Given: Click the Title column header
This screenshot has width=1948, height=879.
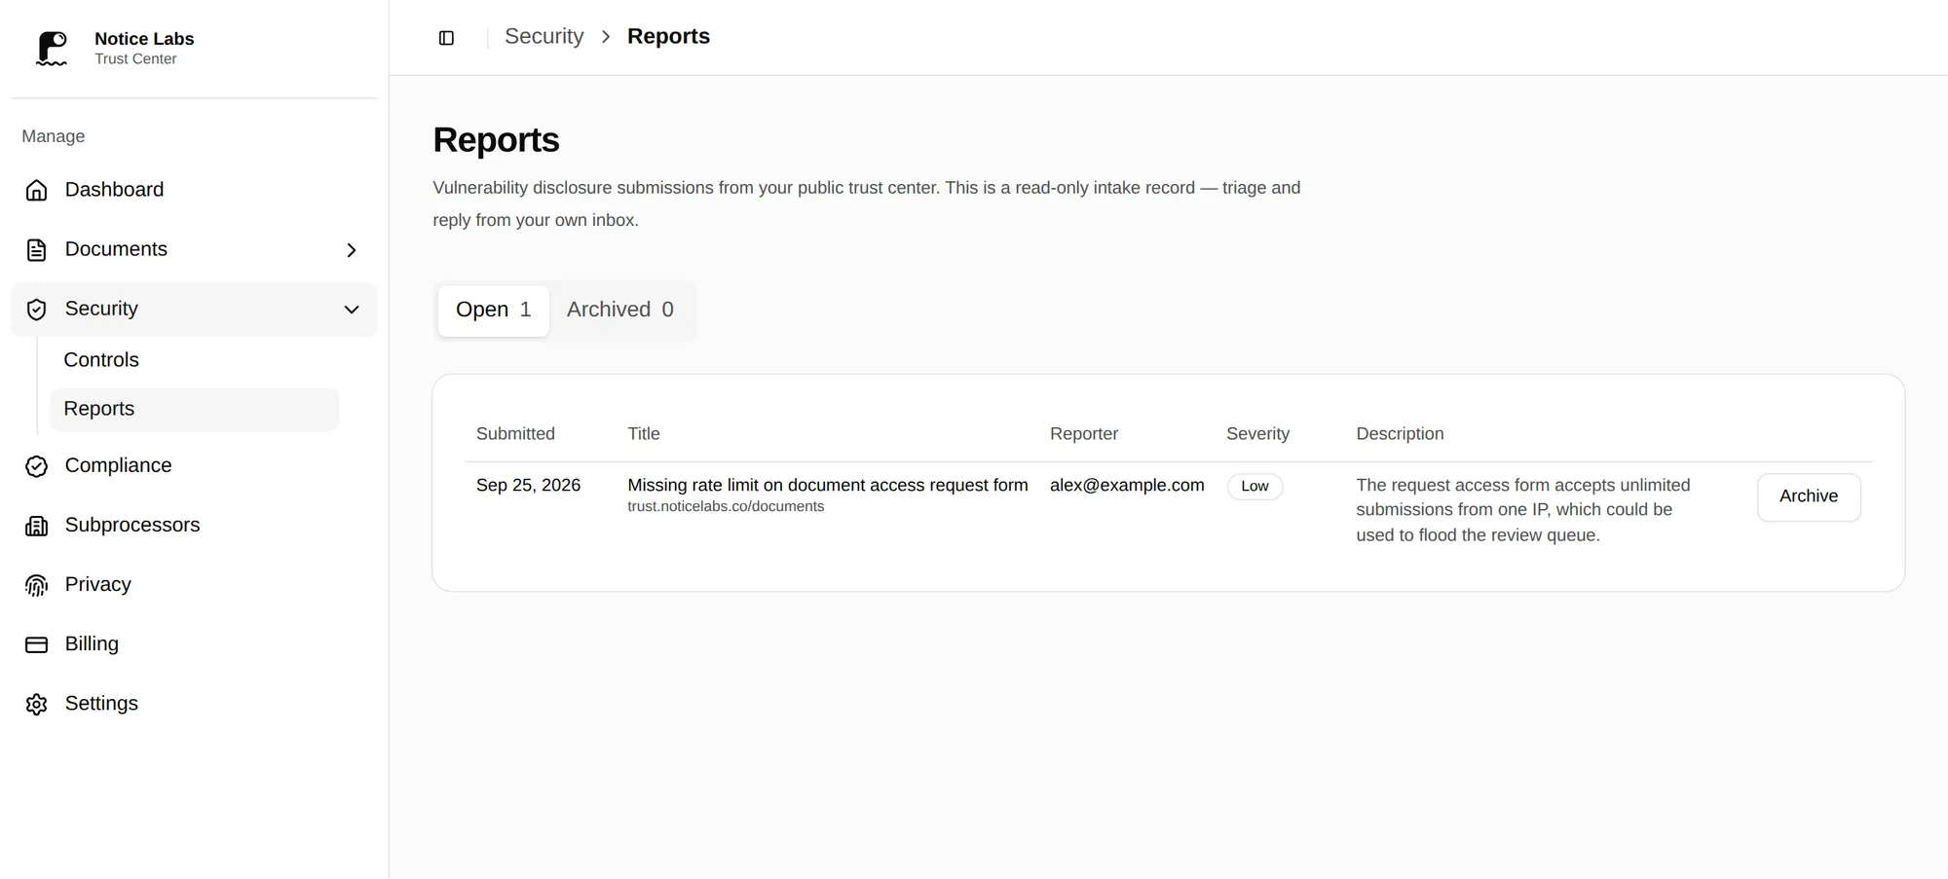Looking at the screenshot, I should click(644, 434).
